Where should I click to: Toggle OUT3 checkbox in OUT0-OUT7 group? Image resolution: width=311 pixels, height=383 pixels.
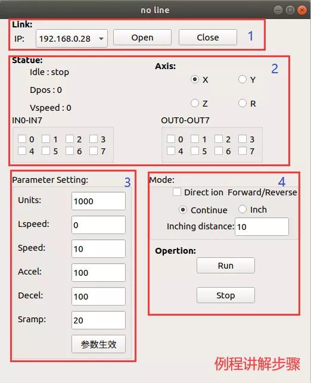[x=242, y=139]
